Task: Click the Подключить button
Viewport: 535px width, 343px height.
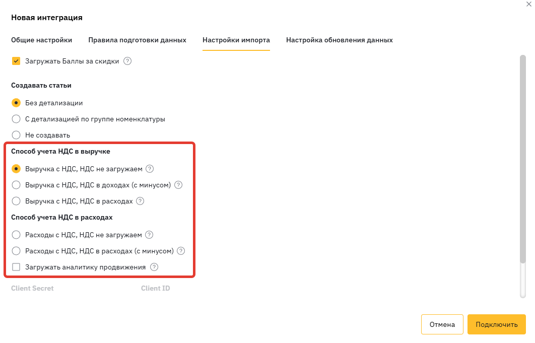Action: [496, 324]
